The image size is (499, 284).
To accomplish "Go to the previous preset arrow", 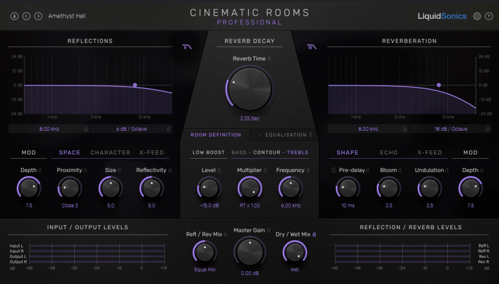I will pyautogui.click(x=26, y=16).
